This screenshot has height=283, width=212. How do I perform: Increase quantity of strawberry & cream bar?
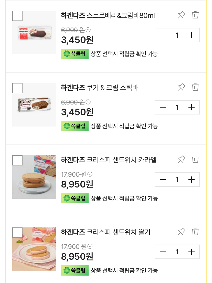(192, 35)
